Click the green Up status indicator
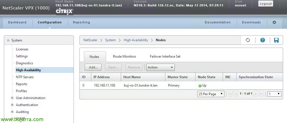Viewport: 287px width, 123px height. (x=200, y=86)
